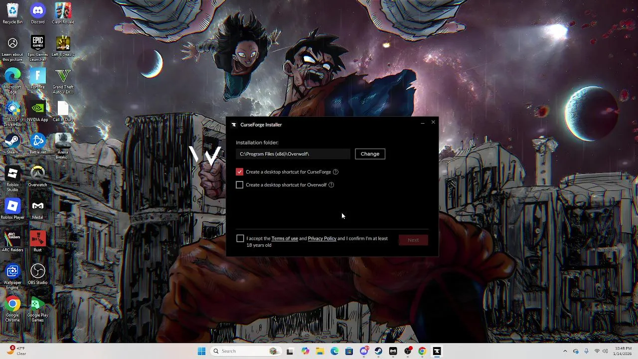Click the installation folder path field
The height and width of the screenshot is (359, 638).
pyautogui.click(x=293, y=154)
